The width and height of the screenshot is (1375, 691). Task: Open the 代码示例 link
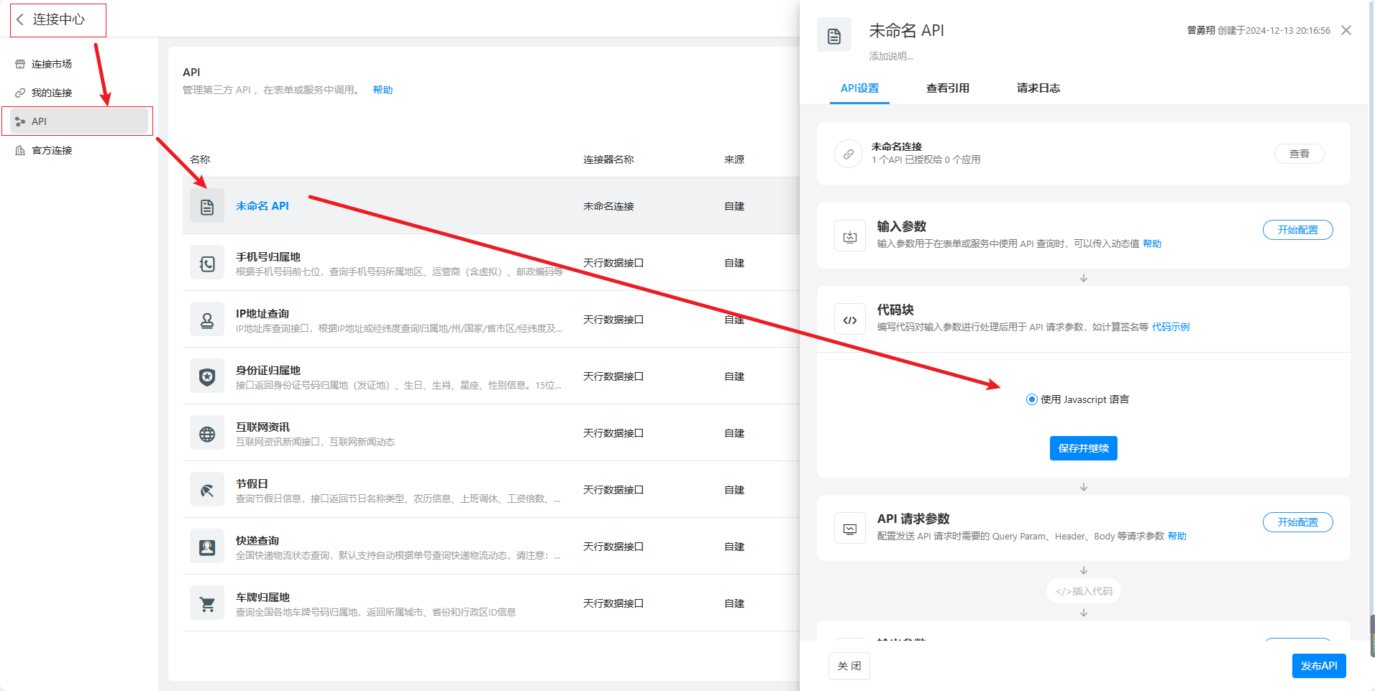coord(1170,327)
